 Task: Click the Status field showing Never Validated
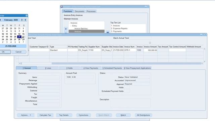pyautogui.click(x=137, y=77)
